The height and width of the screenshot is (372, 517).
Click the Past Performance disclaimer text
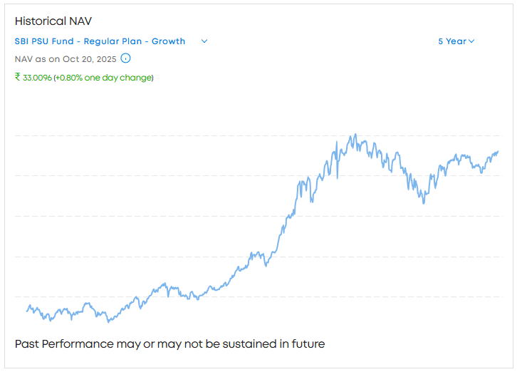point(169,344)
